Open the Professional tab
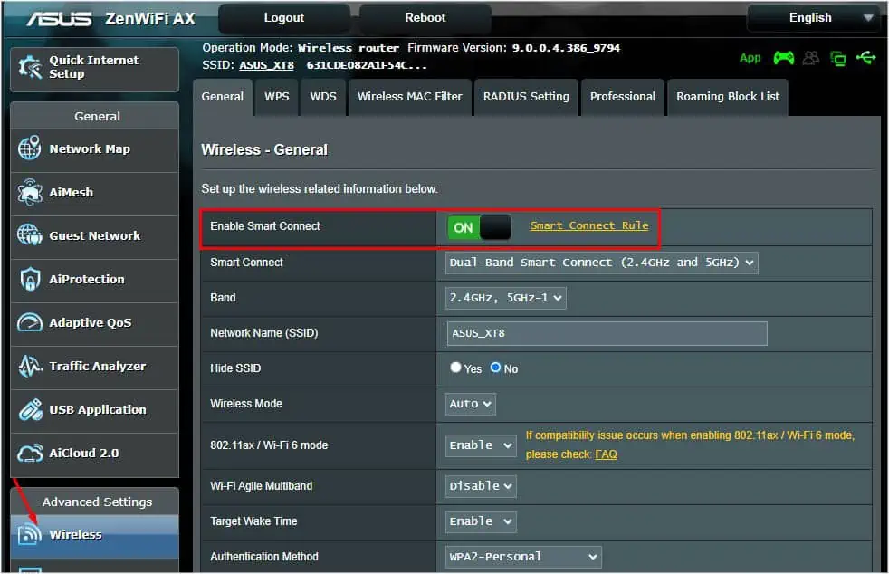The height and width of the screenshot is (574, 889). click(x=622, y=97)
